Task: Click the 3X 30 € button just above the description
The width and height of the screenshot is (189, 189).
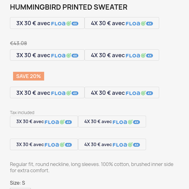Action: click(44, 145)
